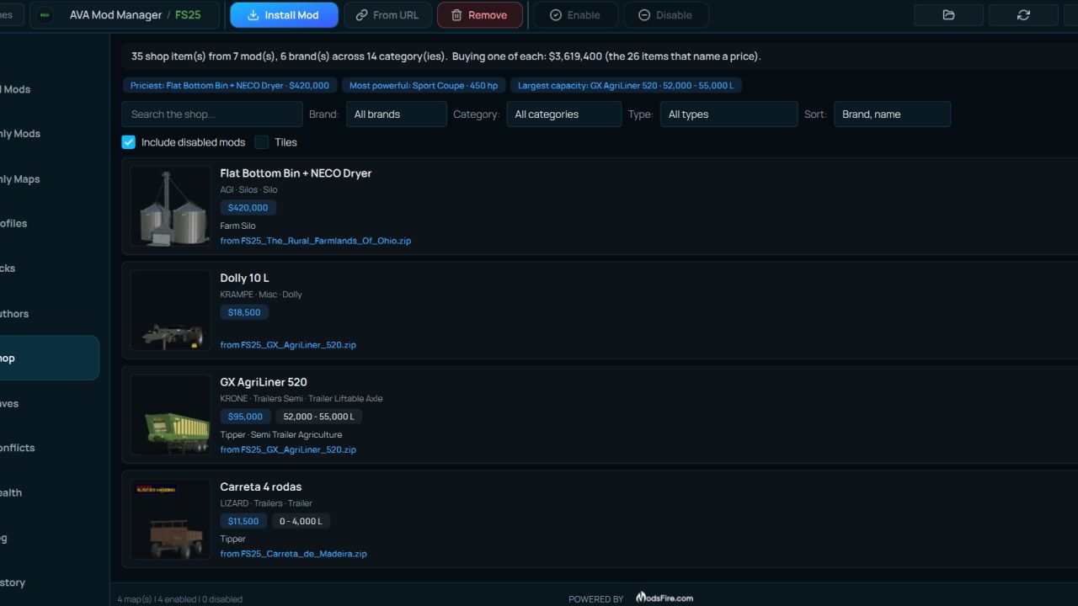The image size is (1078, 606).
Task: Click the AGI Silos Silo subtitle text
Action: click(248, 190)
